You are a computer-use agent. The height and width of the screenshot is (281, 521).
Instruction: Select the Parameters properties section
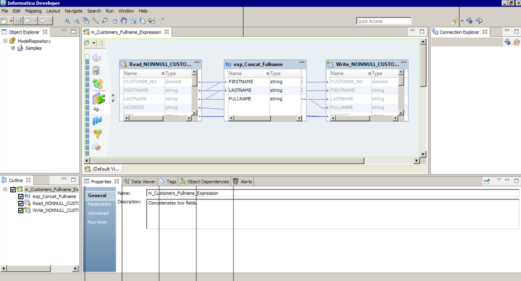[100, 204]
